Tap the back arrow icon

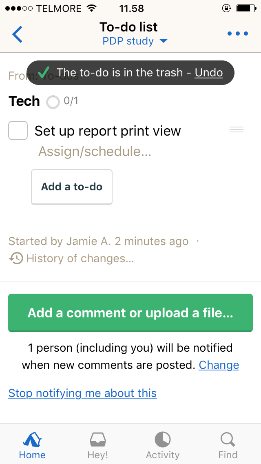coord(17,34)
